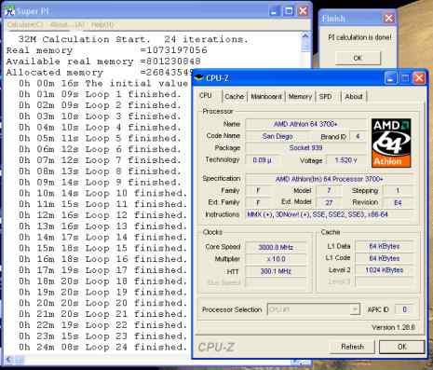Click the 'Real memory' line
The image size is (433, 370).
pos(106,50)
